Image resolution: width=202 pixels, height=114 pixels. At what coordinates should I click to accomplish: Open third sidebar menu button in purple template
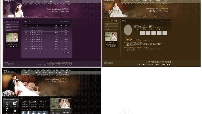[x=12, y=30]
